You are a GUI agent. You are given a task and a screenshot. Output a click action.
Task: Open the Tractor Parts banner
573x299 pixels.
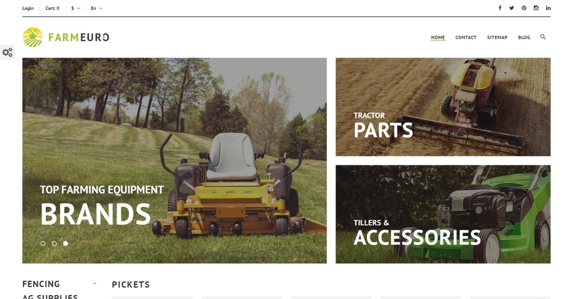pos(443,107)
